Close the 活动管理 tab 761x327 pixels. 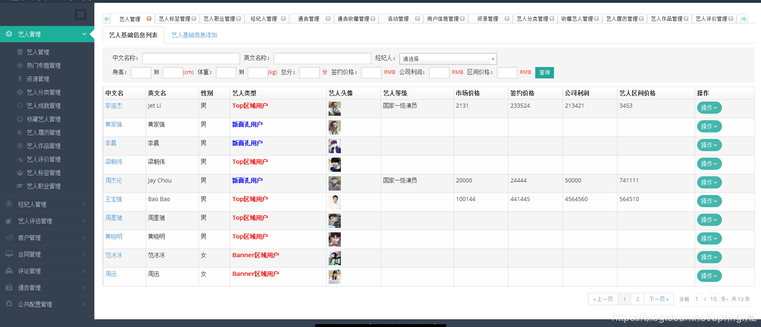point(418,19)
